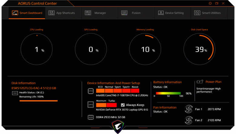236x134 pixels.
Task: Click the CPU chip icon
Action: point(90,91)
